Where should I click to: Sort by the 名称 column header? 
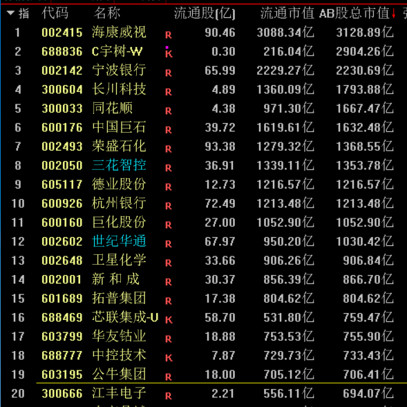point(107,13)
